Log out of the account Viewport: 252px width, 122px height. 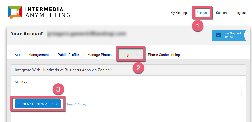click(x=240, y=13)
